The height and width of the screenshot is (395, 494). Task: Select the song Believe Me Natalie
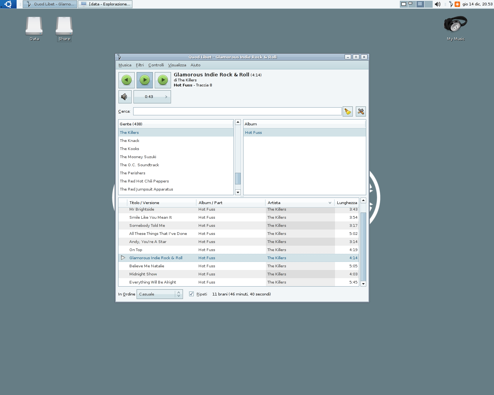pyautogui.click(x=239, y=266)
